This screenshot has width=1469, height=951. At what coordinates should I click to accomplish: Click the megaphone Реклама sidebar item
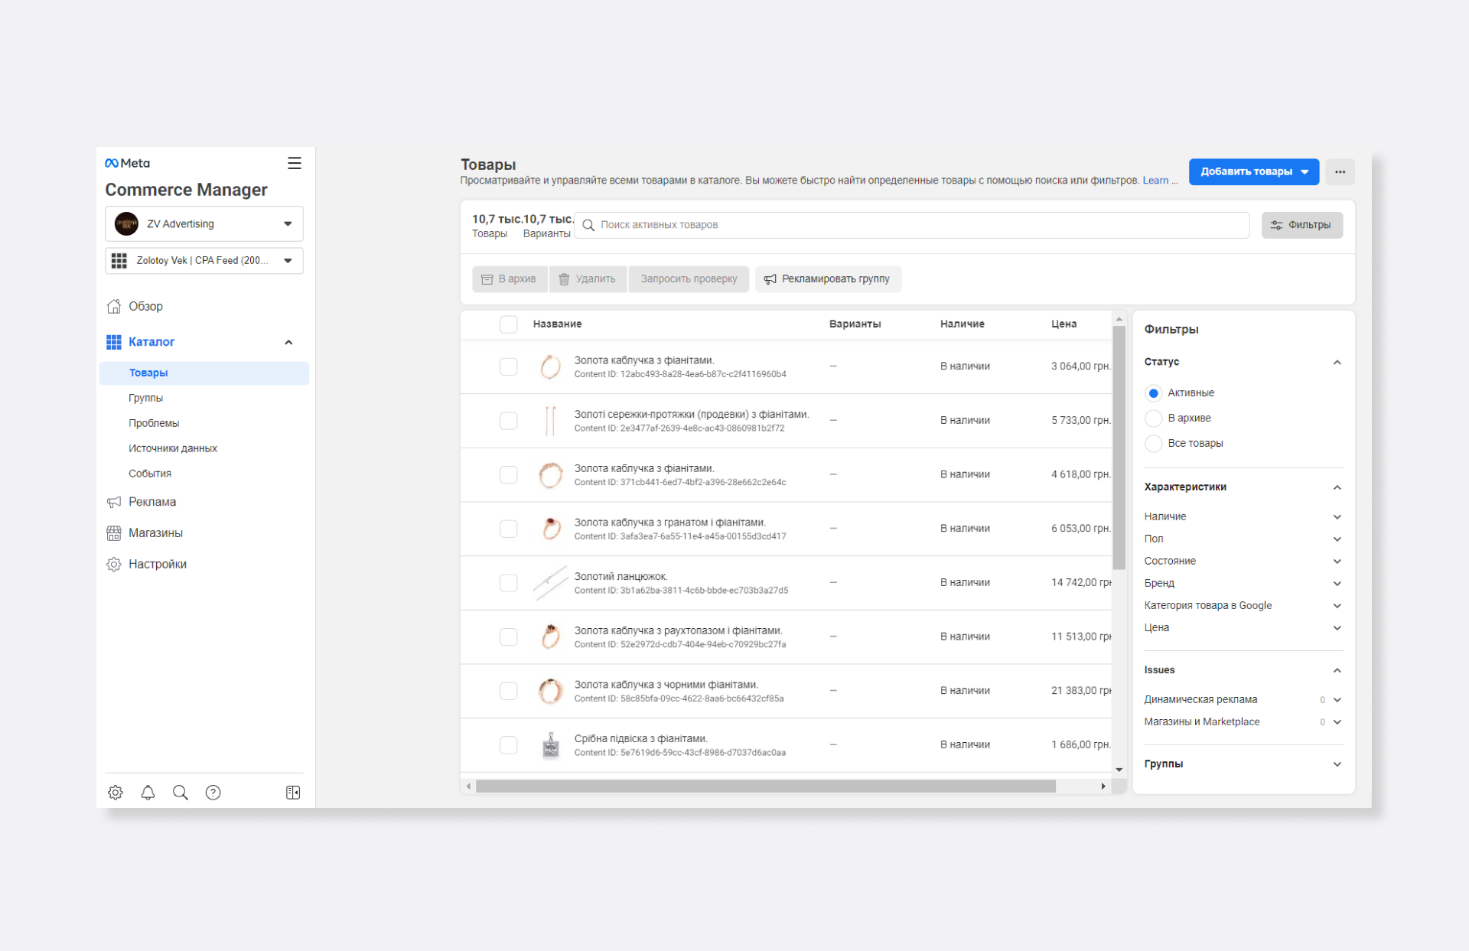(151, 502)
